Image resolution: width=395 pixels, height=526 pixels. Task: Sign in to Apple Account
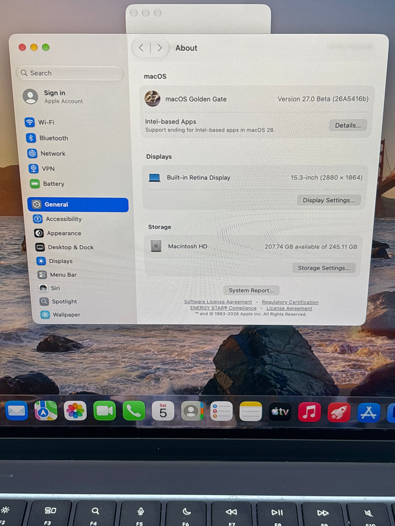(x=53, y=97)
